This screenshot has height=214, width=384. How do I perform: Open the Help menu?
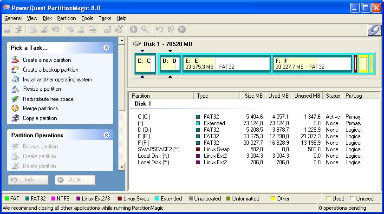tap(122, 18)
